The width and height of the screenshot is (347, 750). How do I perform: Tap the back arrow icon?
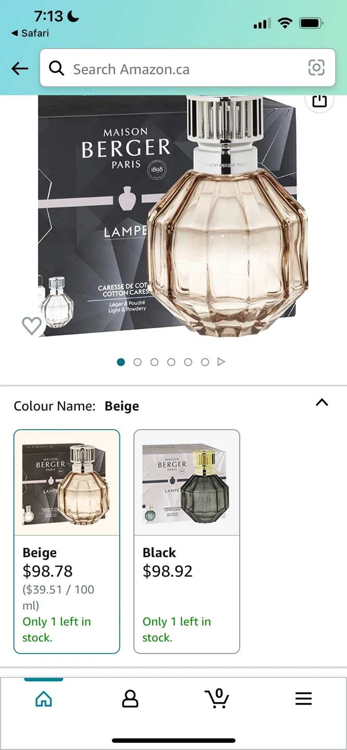20,68
